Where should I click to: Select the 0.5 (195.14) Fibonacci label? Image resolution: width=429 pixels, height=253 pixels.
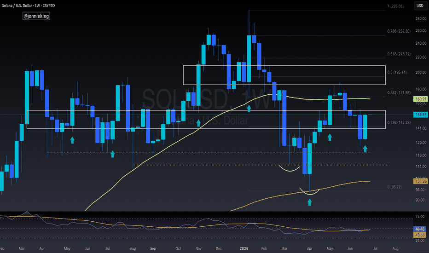pyautogui.click(x=397, y=72)
